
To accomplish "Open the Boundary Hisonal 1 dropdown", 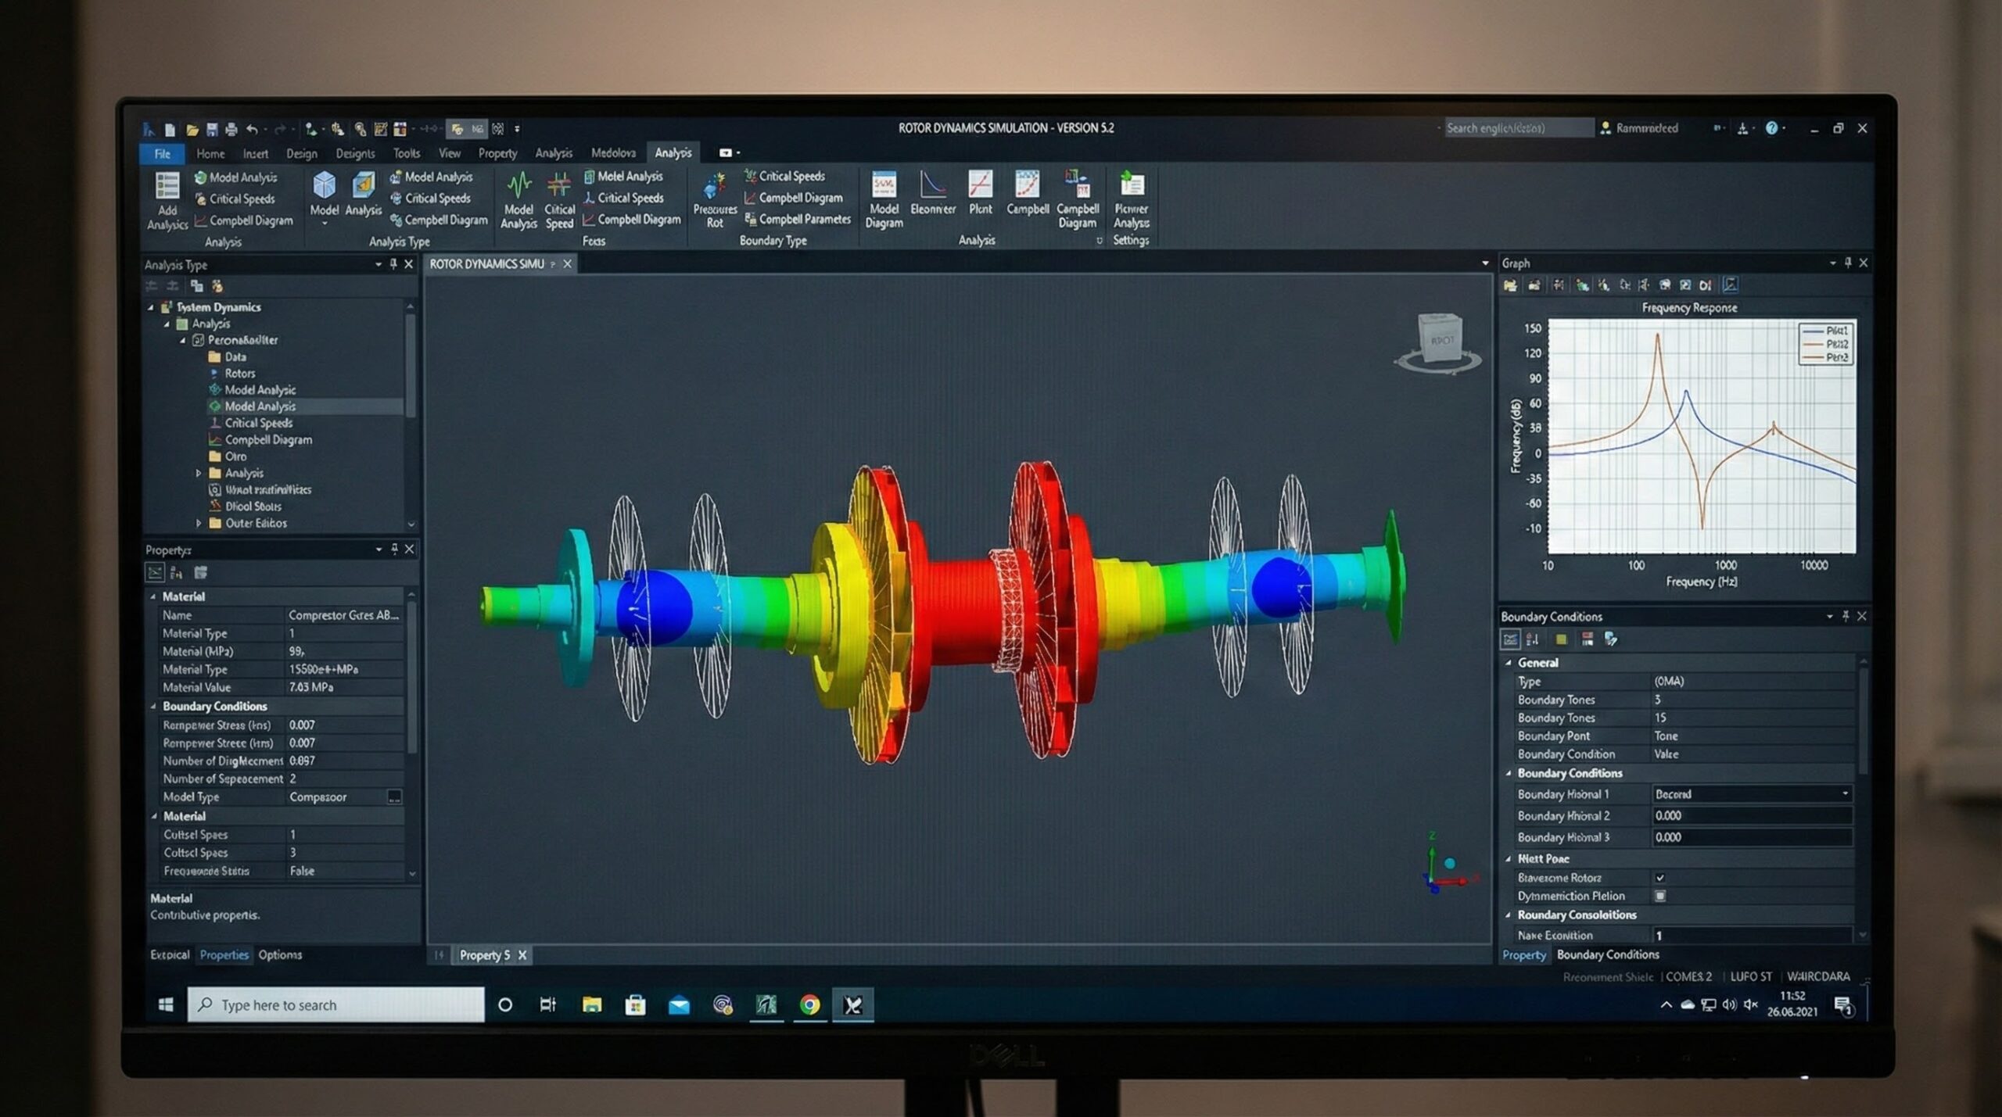I will pyautogui.click(x=1845, y=794).
